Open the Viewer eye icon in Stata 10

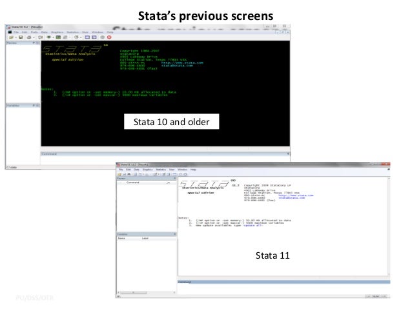point(49,37)
